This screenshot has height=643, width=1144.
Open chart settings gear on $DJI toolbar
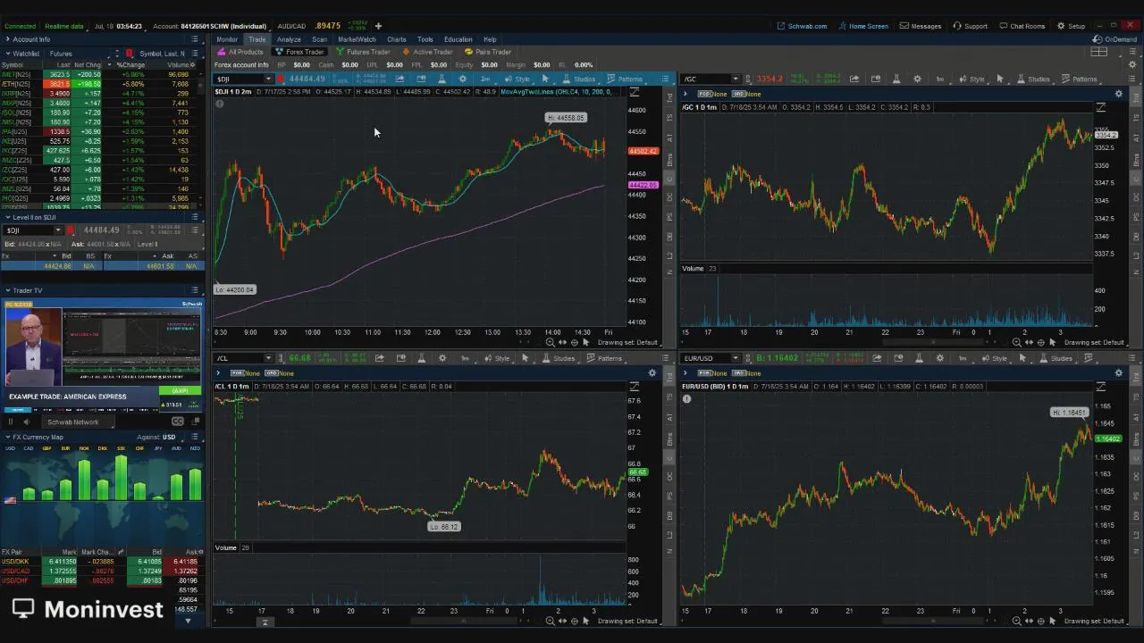[462, 79]
